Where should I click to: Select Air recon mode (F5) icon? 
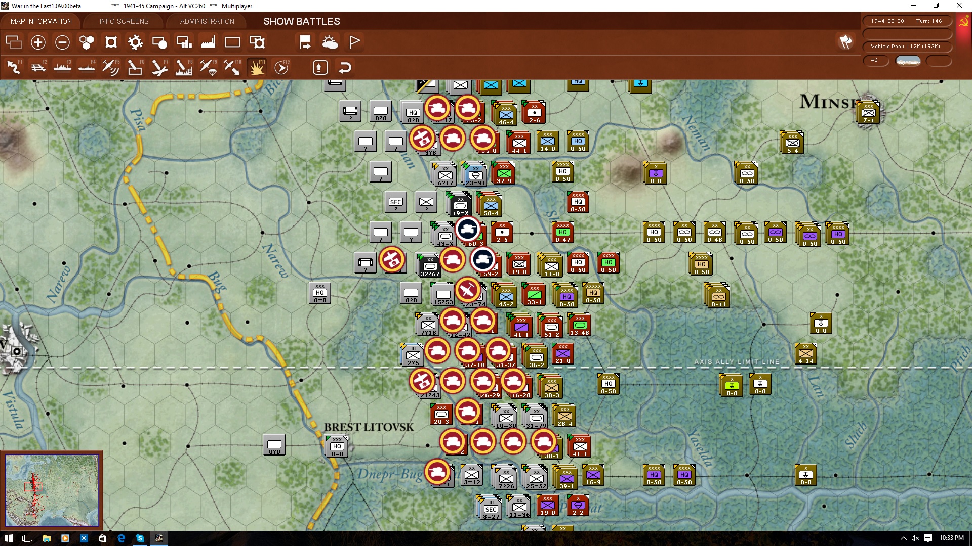click(x=111, y=67)
